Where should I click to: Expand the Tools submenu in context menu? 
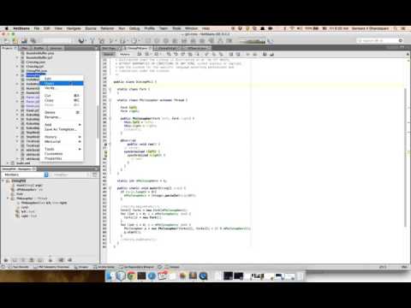(62, 149)
